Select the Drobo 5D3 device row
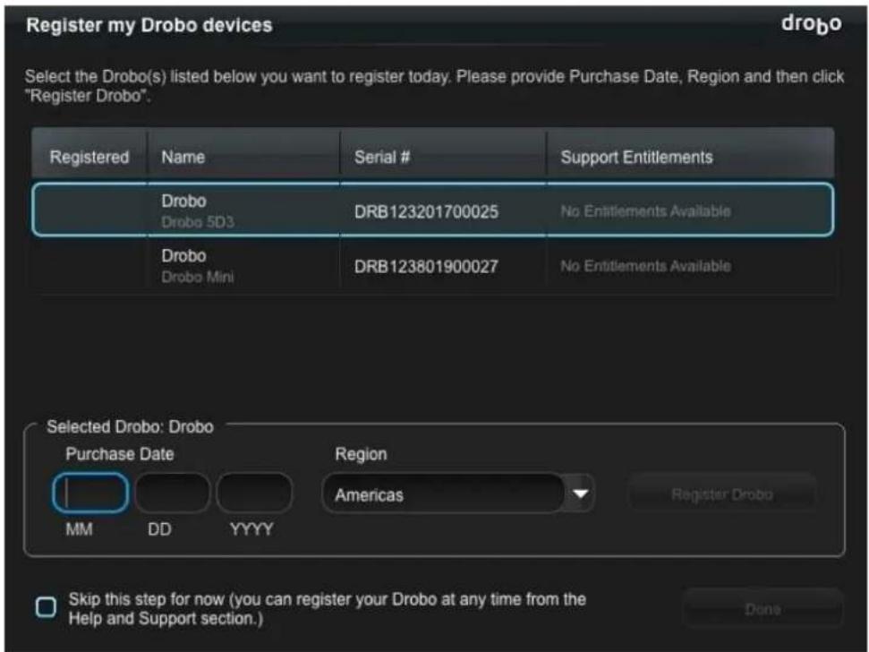The image size is (869, 652). [x=433, y=210]
